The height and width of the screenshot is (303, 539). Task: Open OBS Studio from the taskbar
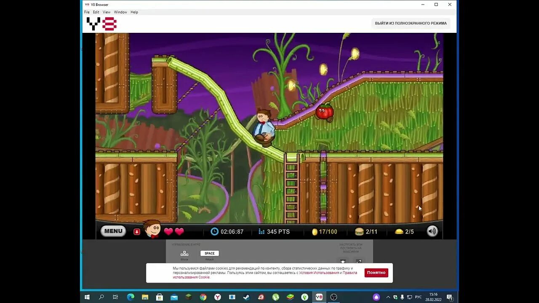coord(334,297)
